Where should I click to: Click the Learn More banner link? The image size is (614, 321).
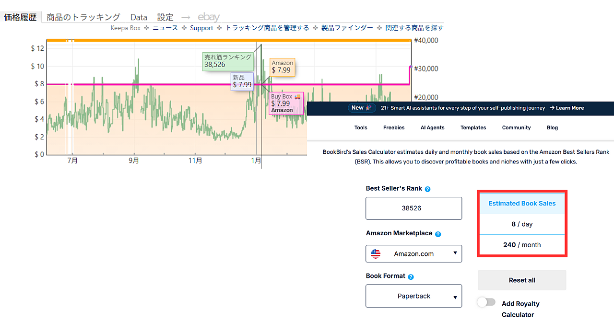pos(567,108)
